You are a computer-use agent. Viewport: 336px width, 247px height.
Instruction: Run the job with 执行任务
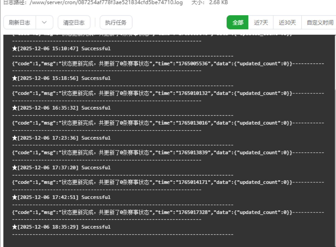coord(116,23)
